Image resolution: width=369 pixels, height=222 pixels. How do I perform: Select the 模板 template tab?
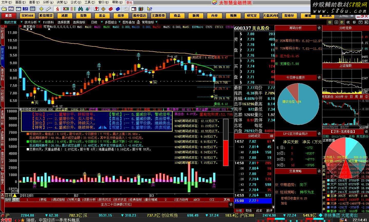click(16, 199)
